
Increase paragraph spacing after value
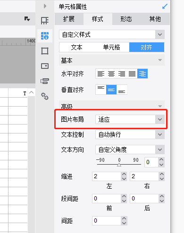[162, 196]
